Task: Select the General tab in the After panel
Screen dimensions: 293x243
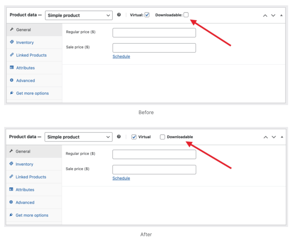Action: point(23,151)
